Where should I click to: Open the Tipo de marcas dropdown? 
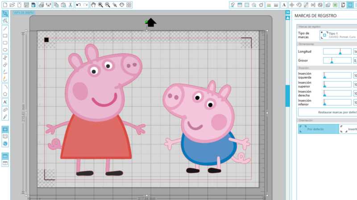click(338, 35)
